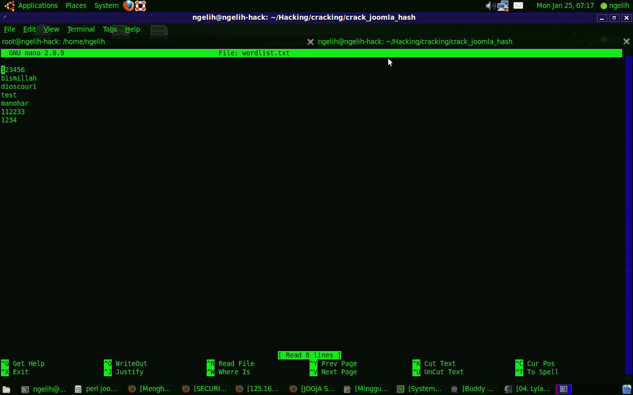Open the Terminal menu in menubar
The image size is (633, 395).
pos(81,29)
